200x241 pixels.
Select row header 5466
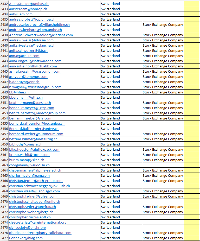(4, 181)
